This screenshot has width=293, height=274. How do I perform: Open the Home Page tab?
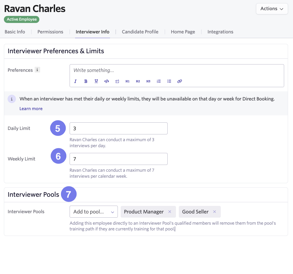pos(183,32)
